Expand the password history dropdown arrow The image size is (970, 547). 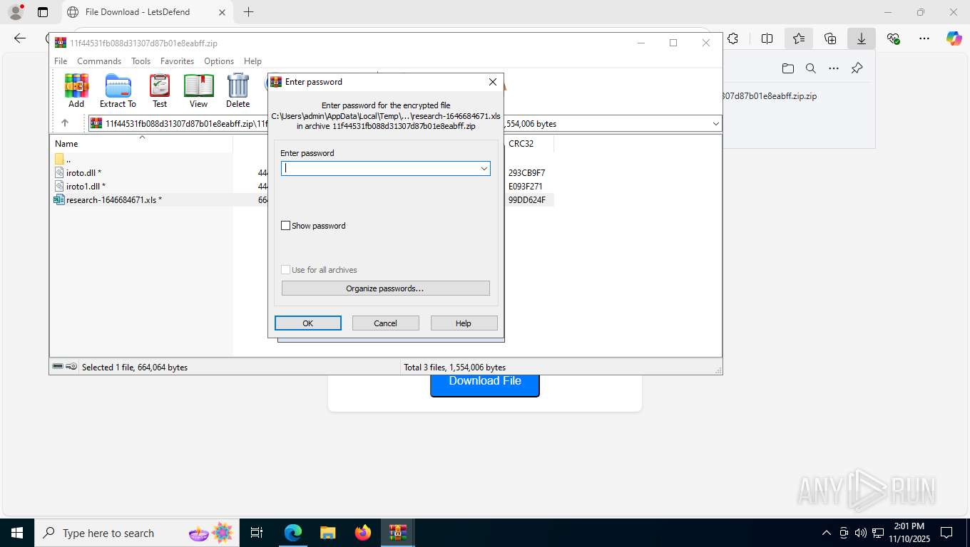click(484, 169)
